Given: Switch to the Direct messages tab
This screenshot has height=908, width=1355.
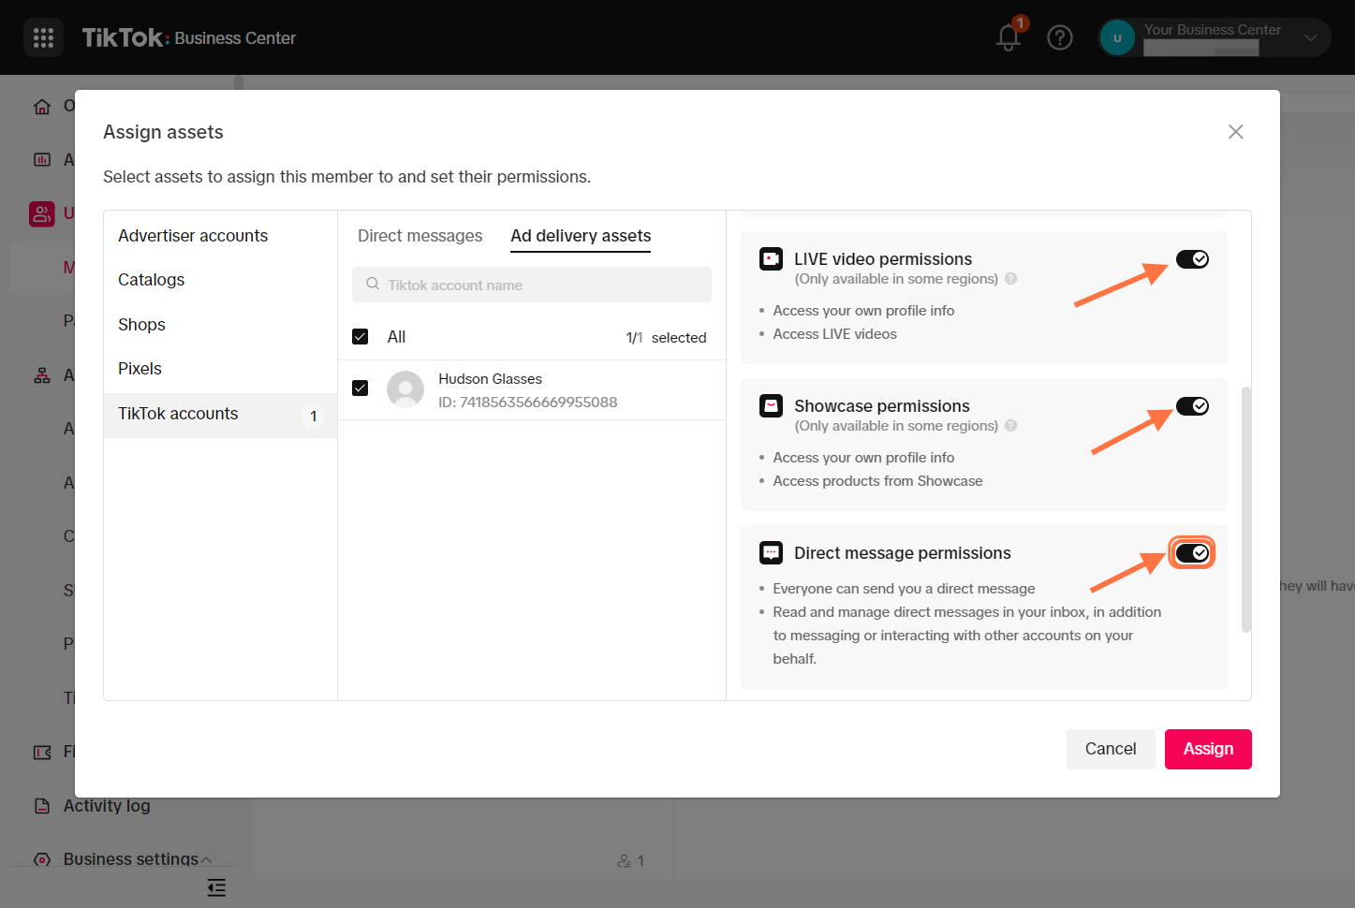Looking at the screenshot, I should tap(420, 236).
